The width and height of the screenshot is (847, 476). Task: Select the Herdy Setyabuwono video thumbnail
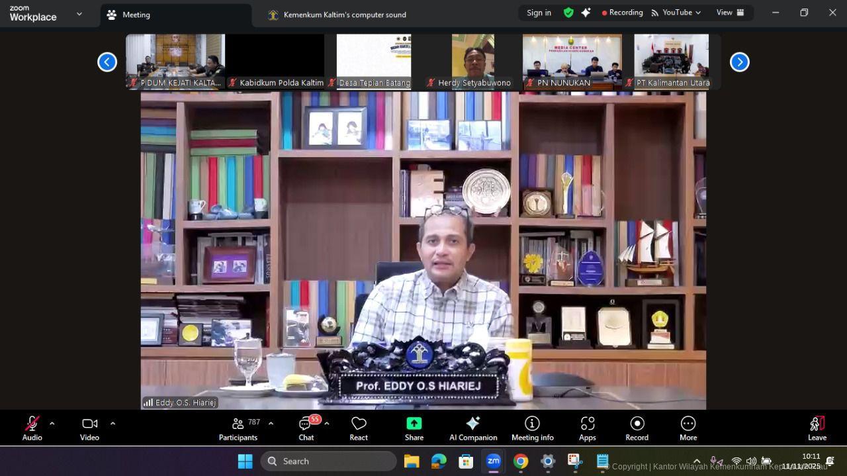coord(472,61)
